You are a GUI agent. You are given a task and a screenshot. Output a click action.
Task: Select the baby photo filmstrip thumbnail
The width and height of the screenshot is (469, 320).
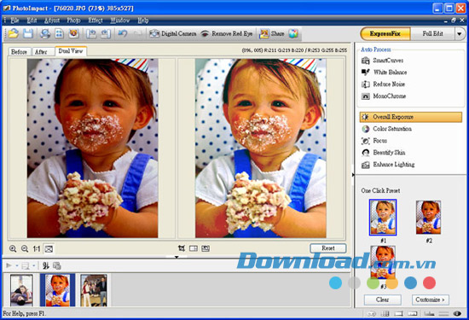point(58,290)
